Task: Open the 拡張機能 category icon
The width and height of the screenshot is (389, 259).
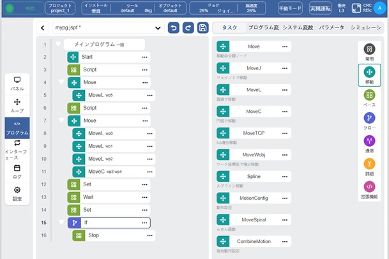Action: [x=369, y=189]
